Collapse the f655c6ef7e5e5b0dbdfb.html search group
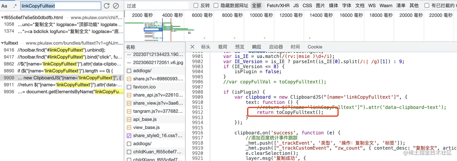 (2, 18)
